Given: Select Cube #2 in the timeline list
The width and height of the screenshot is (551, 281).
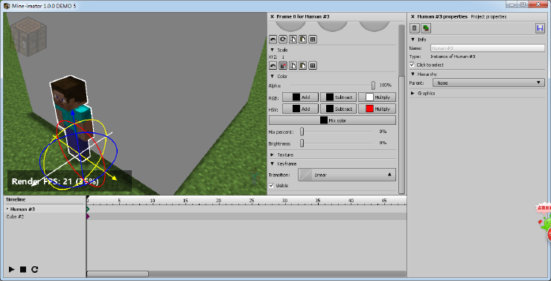Looking at the screenshot, I should 15,217.
